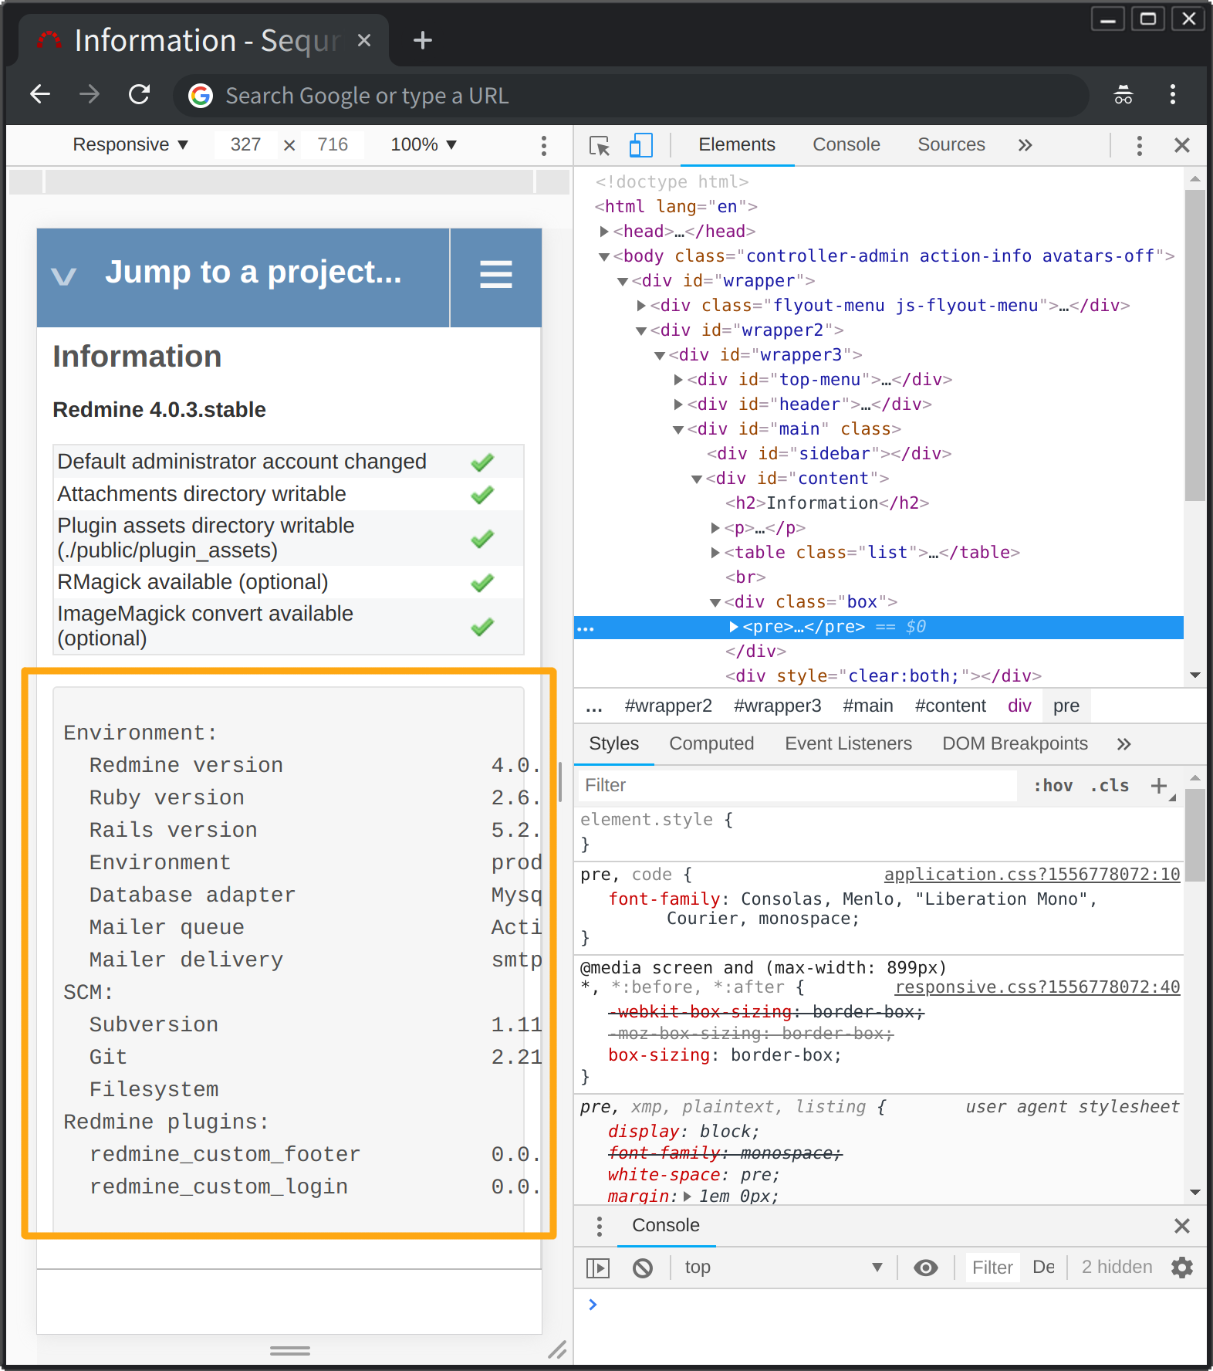The height and width of the screenshot is (1371, 1213).
Task: Open the Computed pane tab
Action: click(711, 743)
